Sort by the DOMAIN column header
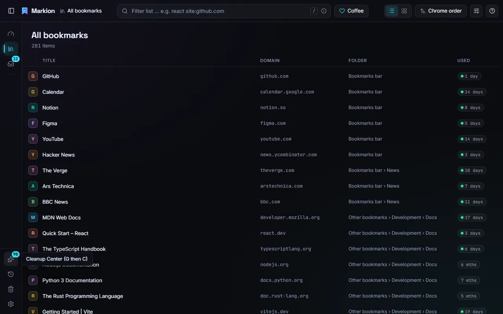The width and height of the screenshot is (503, 314). pos(270,60)
